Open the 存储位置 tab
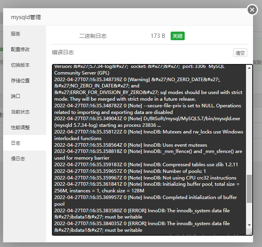 (25, 81)
